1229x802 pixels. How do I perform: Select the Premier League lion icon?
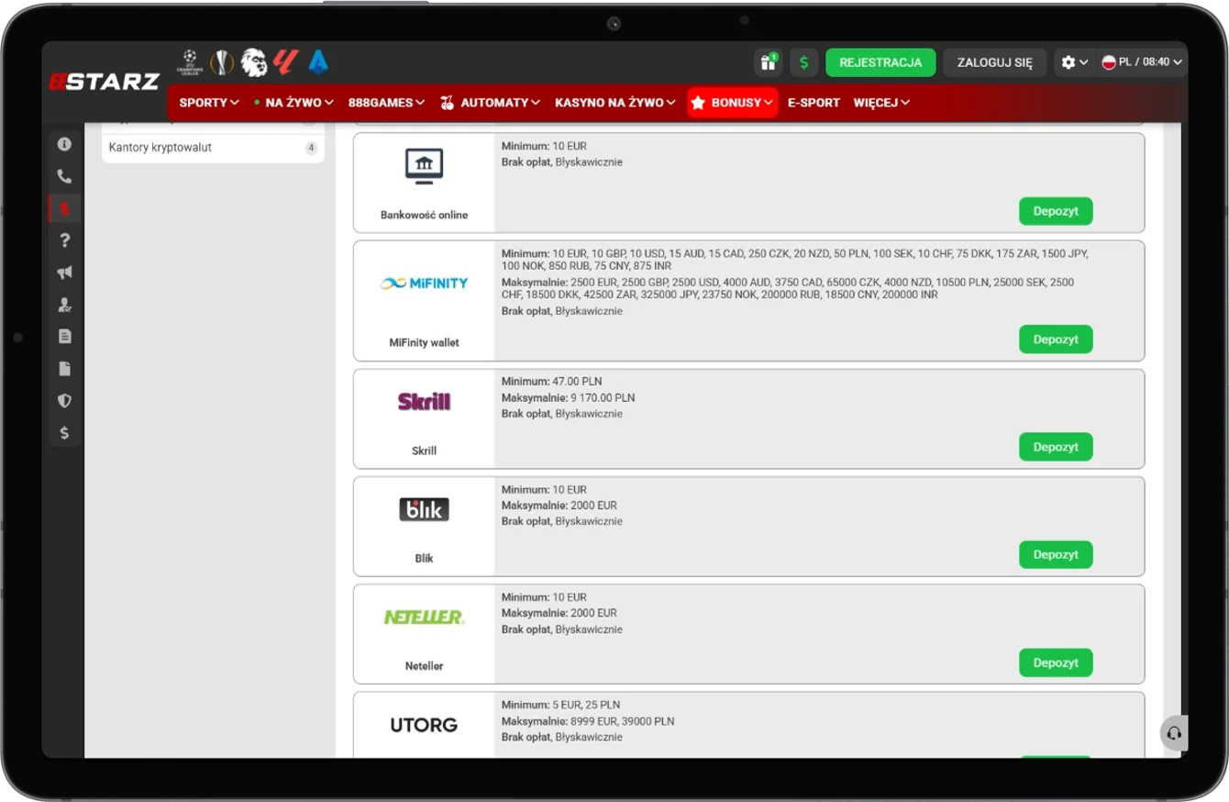pyautogui.click(x=254, y=61)
